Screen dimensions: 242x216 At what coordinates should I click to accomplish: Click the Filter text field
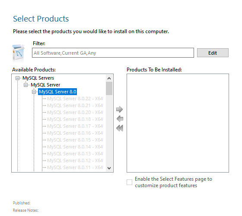click(113, 53)
